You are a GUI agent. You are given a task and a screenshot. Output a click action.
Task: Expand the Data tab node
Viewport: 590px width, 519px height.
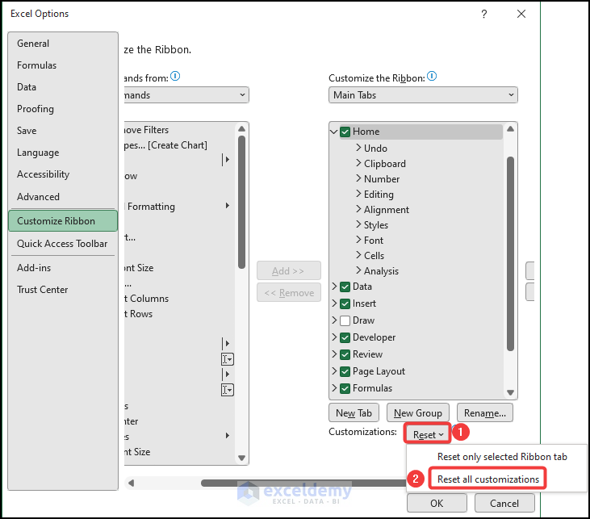pos(334,287)
